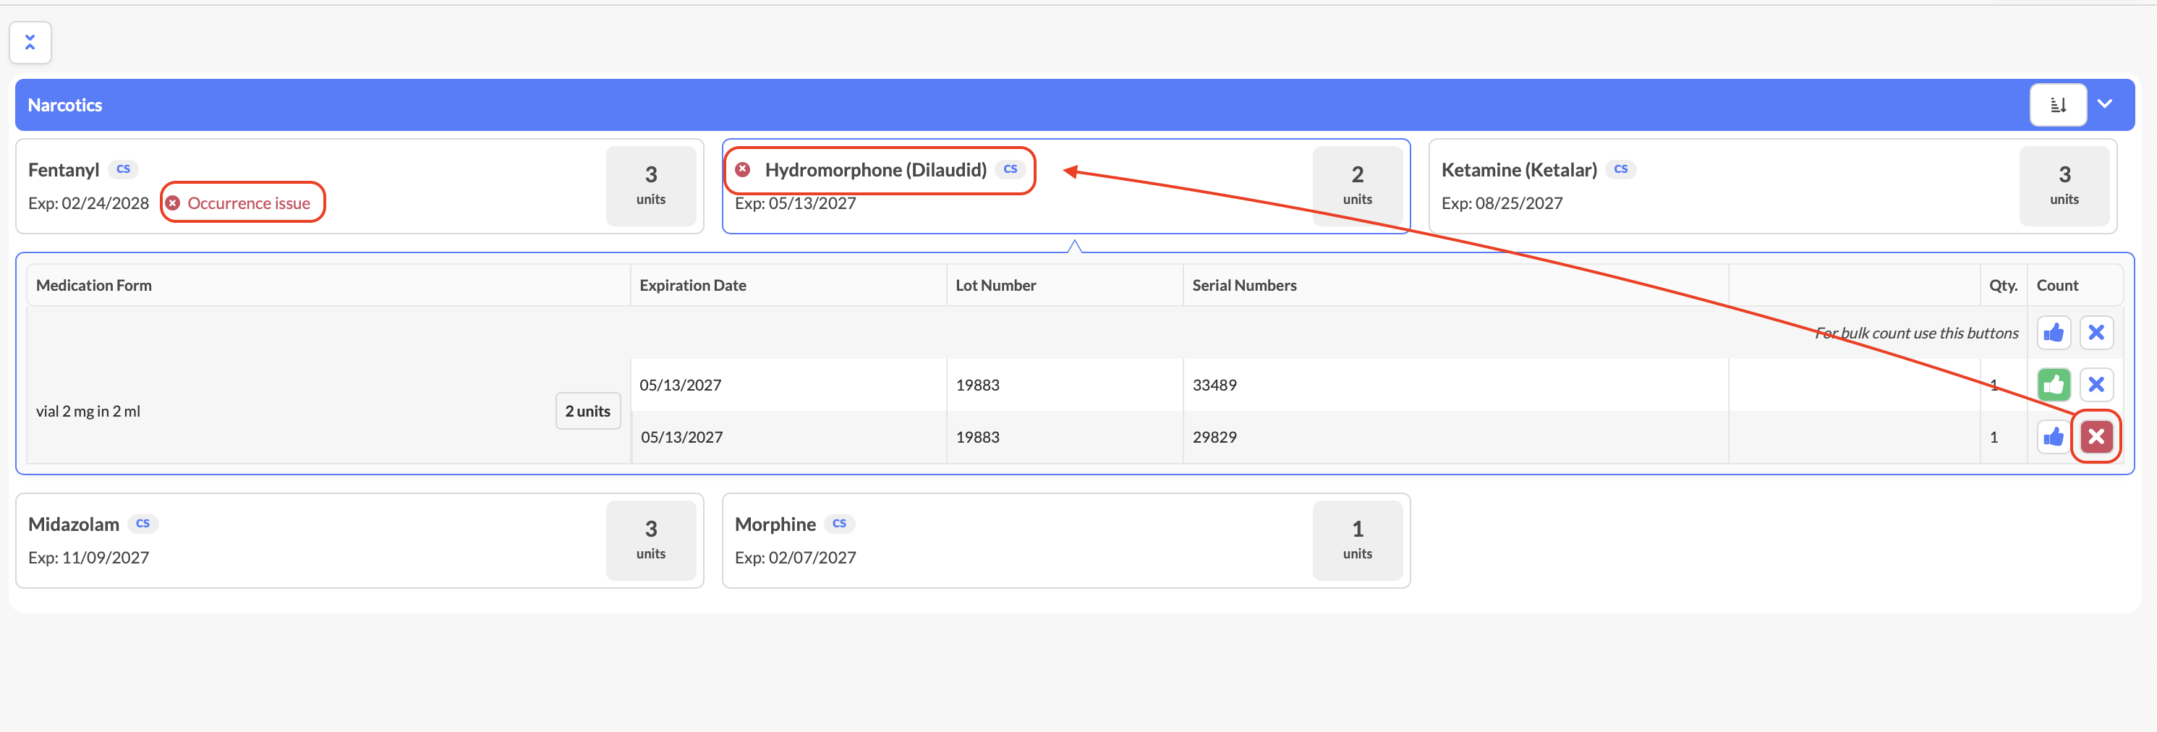Click bulk count thumbs-up button
Viewport: 2157px width, 732px height.
coord(2052,333)
